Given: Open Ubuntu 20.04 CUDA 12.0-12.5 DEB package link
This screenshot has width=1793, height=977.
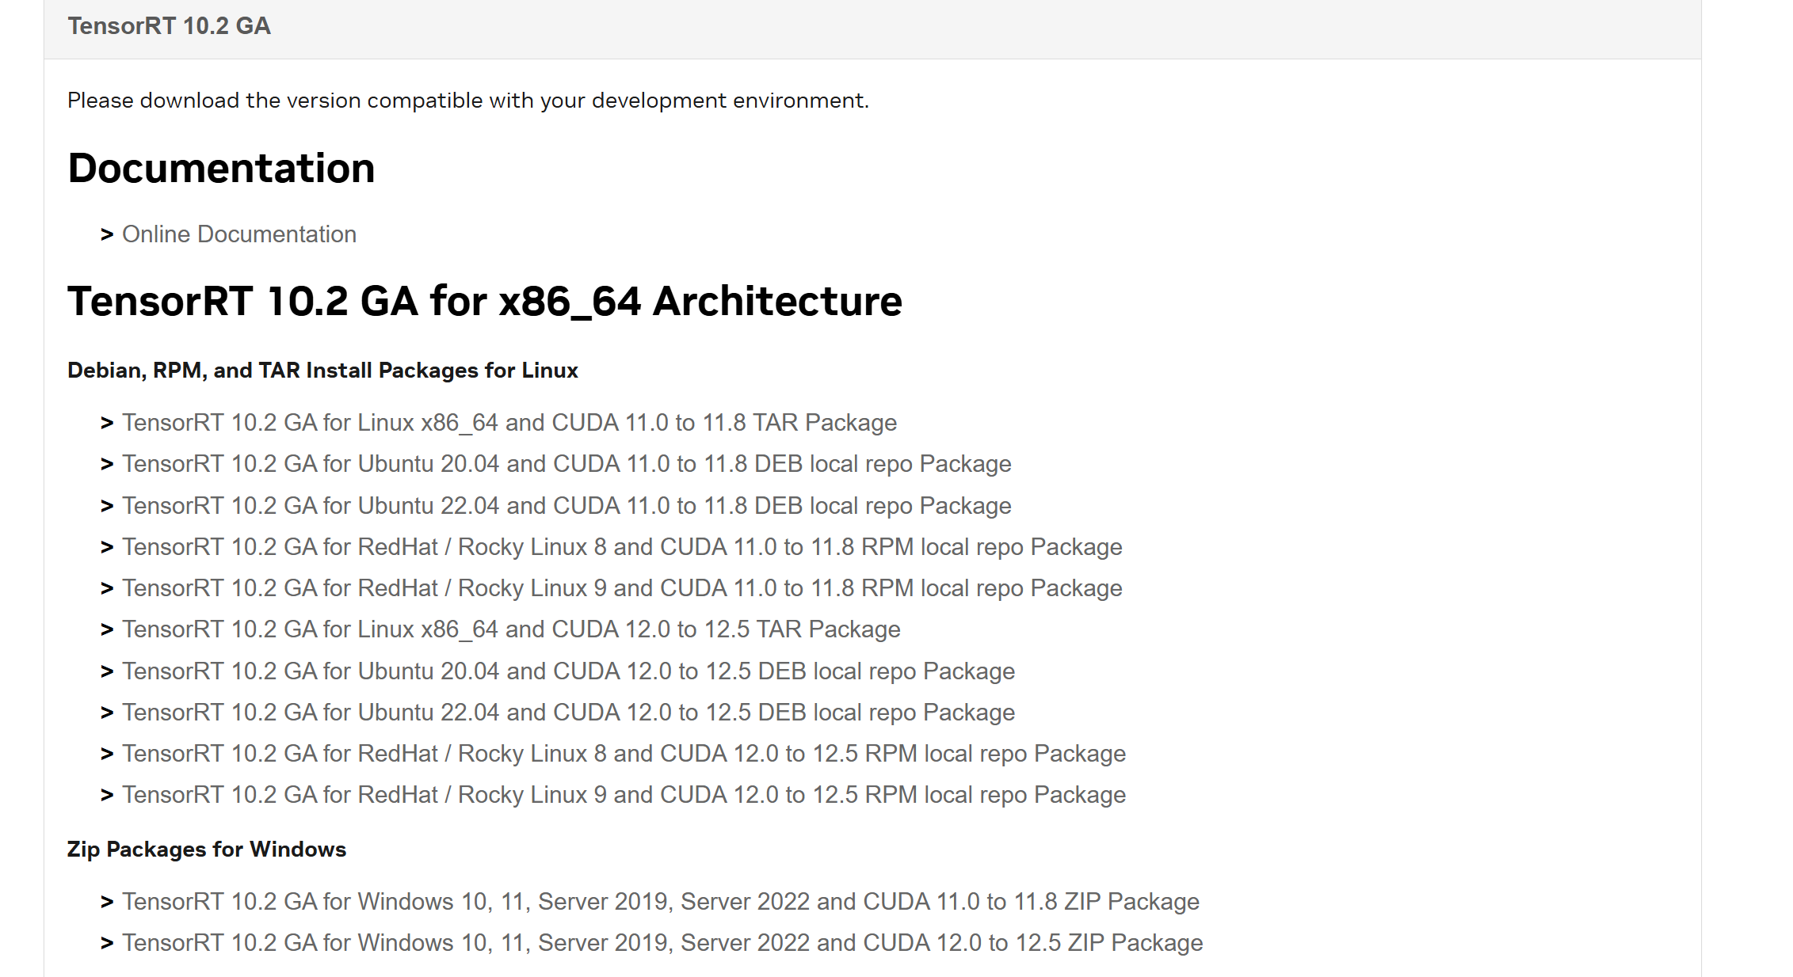Looking at the screenshot, I should point(567,671).
